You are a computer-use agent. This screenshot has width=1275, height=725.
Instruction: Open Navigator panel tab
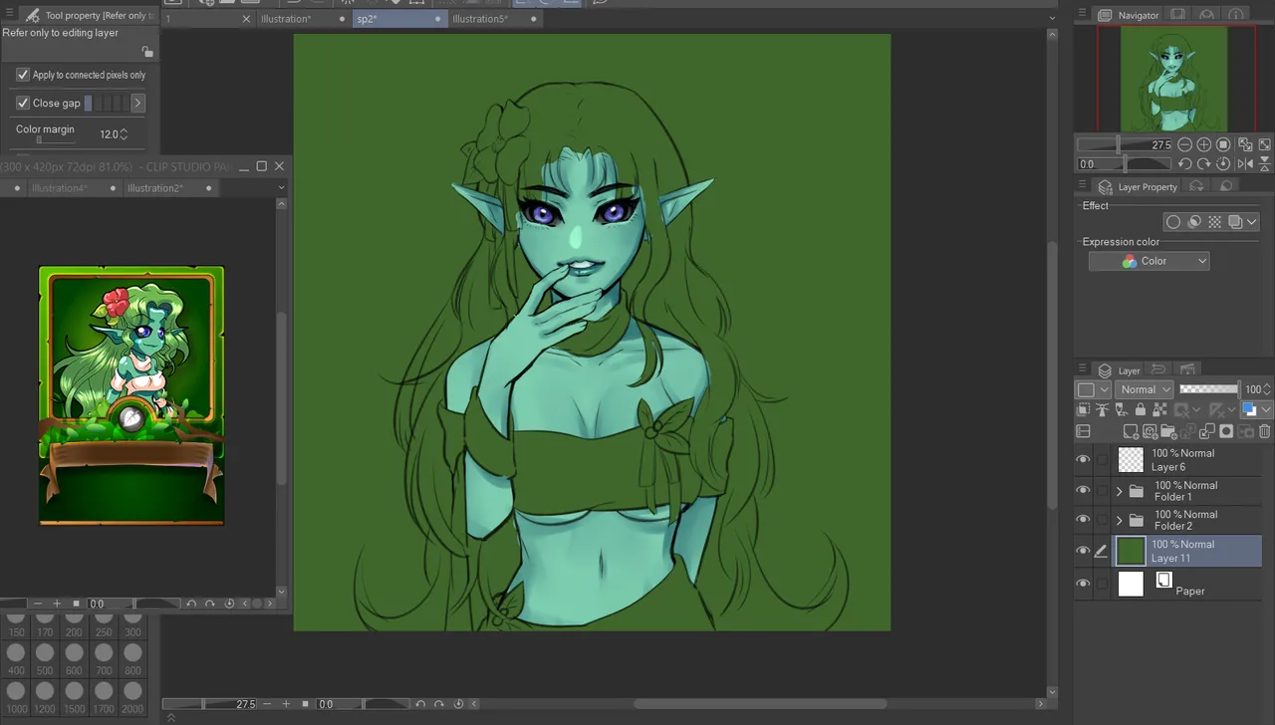[x=1129, y=15]
